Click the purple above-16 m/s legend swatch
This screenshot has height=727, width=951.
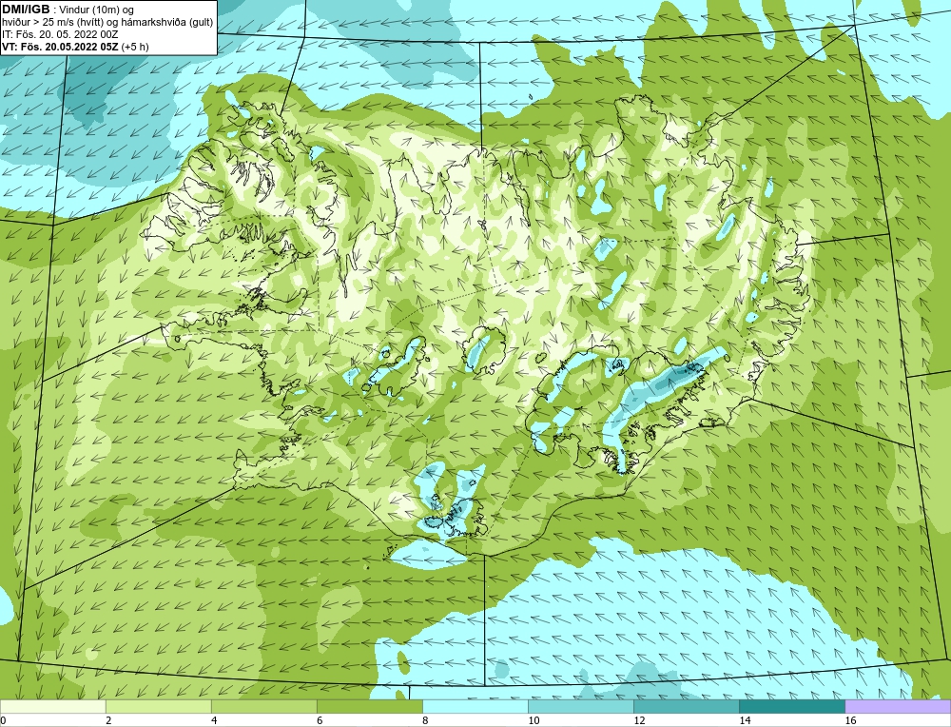pos(898,706)
